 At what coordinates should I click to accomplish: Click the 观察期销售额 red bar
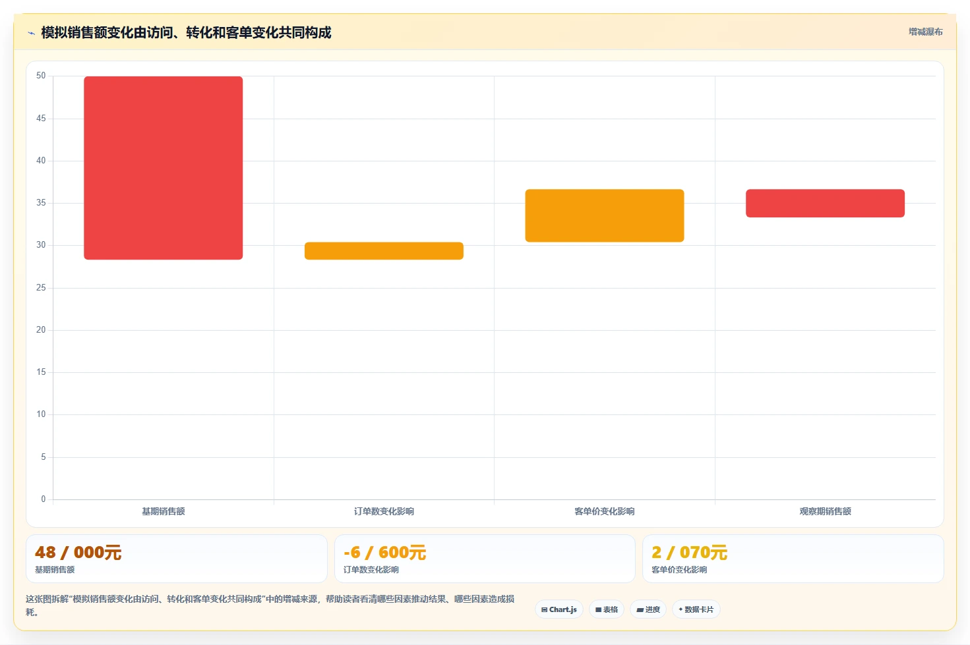(825, 203)
